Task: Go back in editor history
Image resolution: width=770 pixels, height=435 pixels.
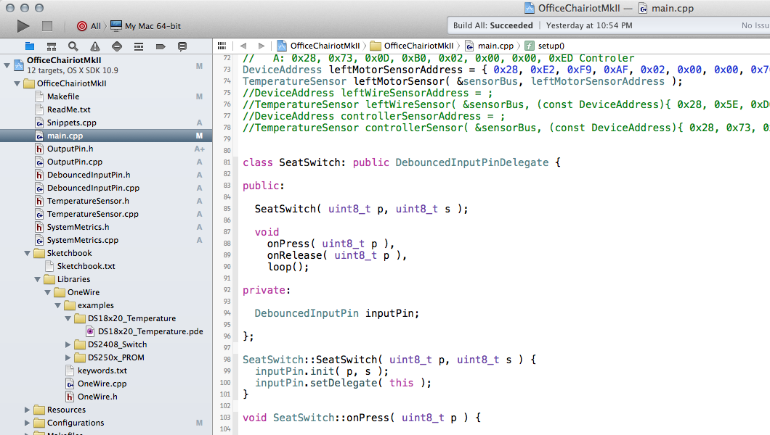Action: (x=243, y=46)
